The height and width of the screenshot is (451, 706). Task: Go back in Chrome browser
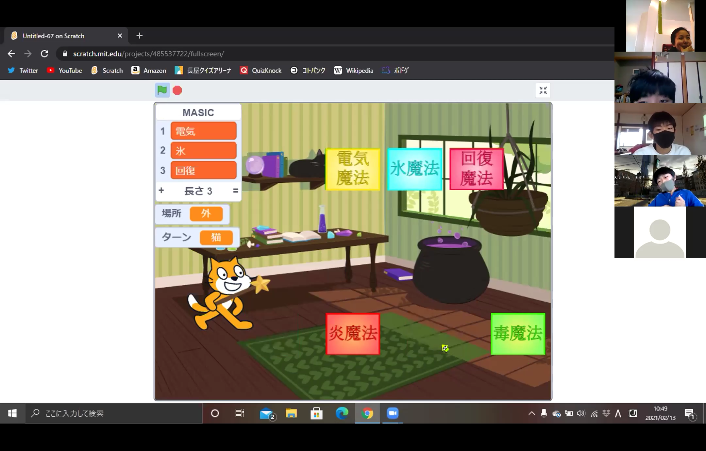[11, 54]
